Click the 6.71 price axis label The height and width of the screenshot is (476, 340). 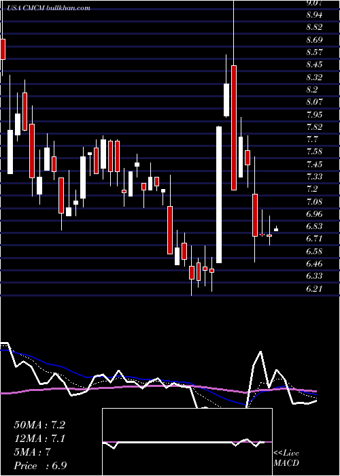coord(314,239)
